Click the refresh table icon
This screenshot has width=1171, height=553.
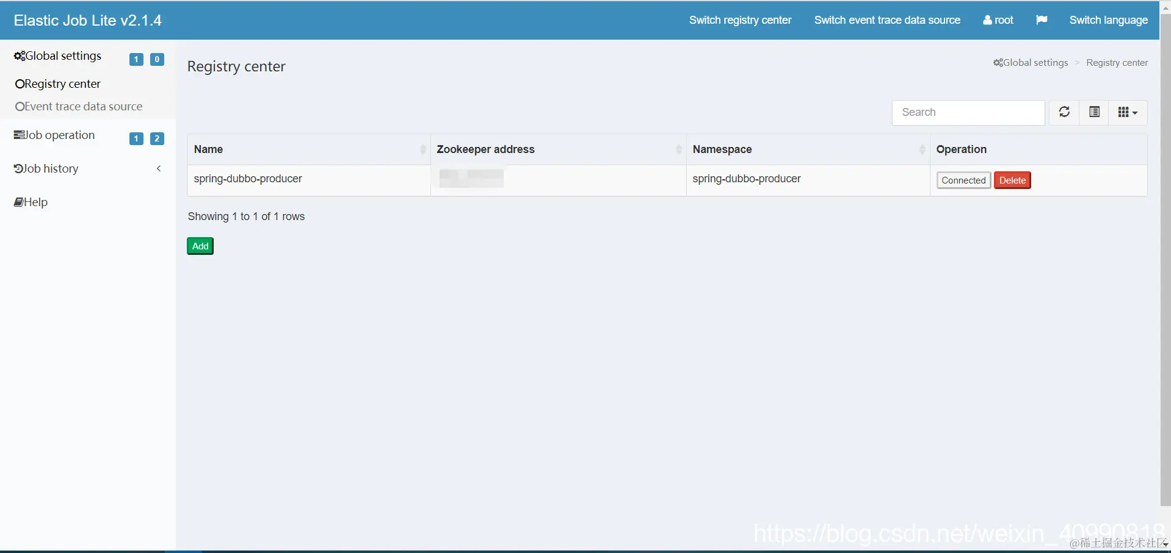(x=1064, y=112)
